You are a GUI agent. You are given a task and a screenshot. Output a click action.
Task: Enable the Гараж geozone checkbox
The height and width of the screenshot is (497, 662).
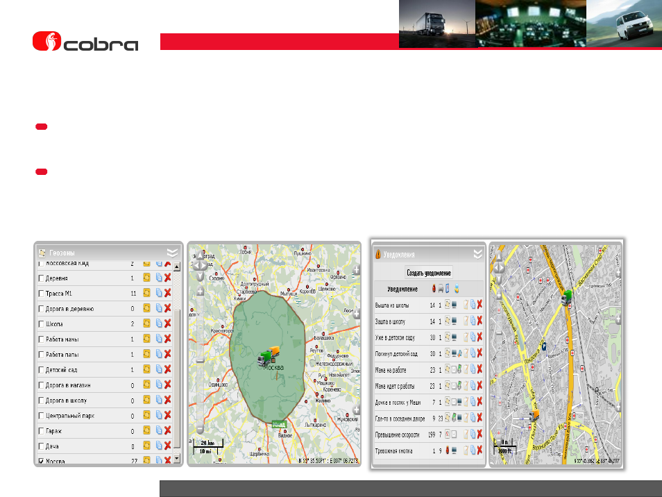tap(41, 430)
